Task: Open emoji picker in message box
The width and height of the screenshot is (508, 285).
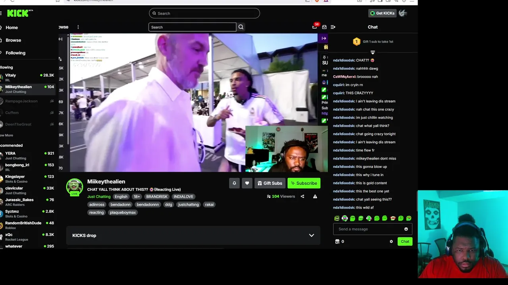Action: coord(406,229)
